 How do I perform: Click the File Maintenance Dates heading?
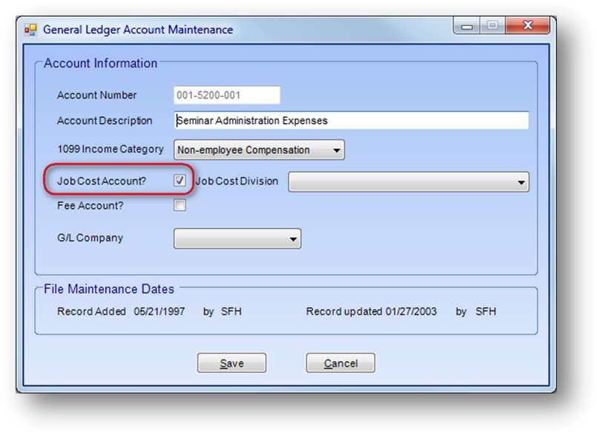(109, 289)
